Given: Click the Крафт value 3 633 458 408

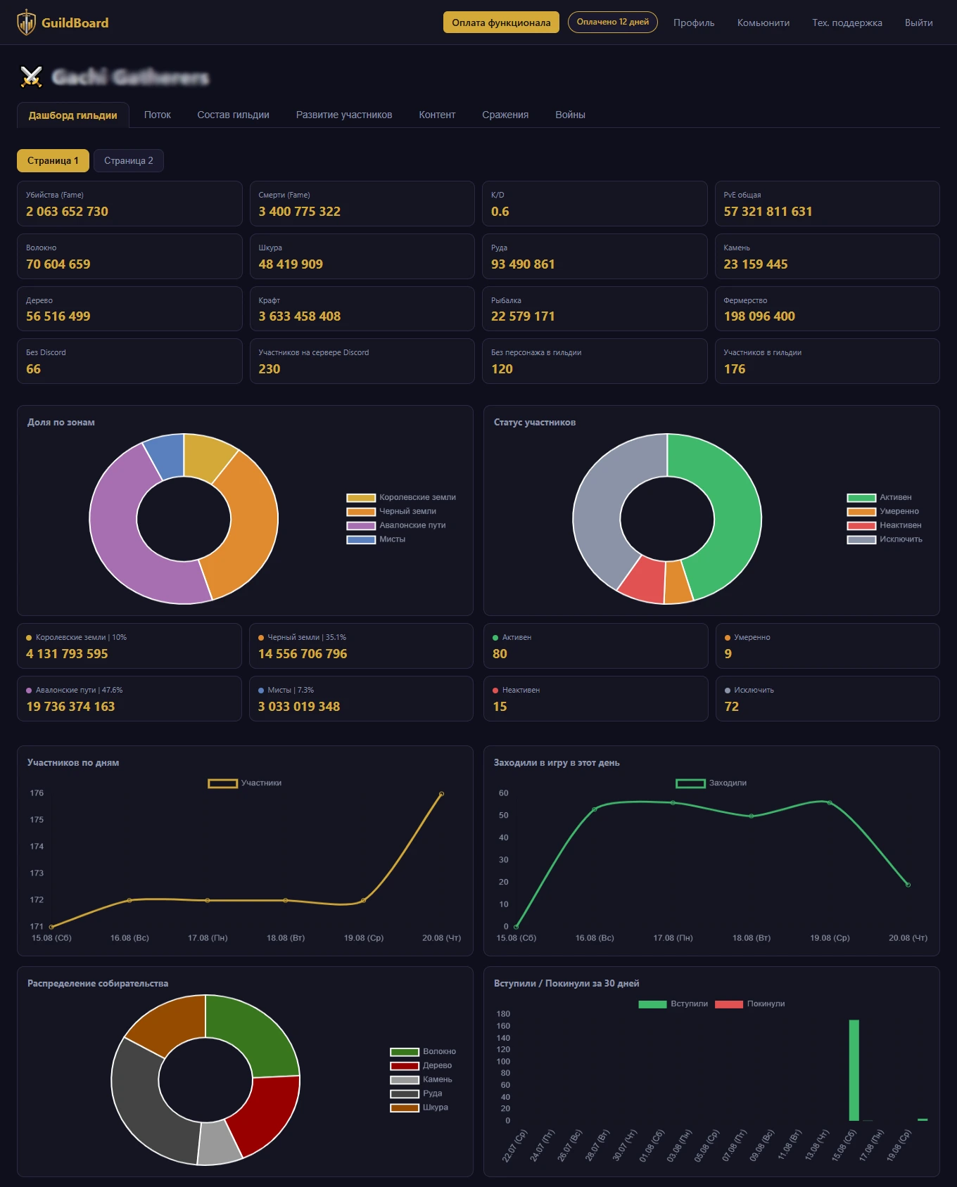Looking at the screenshot, I should pyautogui.click(x=300, y=316).
